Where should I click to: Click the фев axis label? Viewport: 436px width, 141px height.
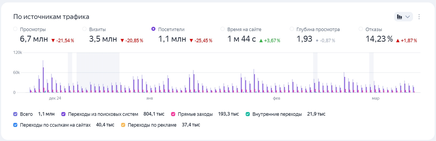coord(277,98)
